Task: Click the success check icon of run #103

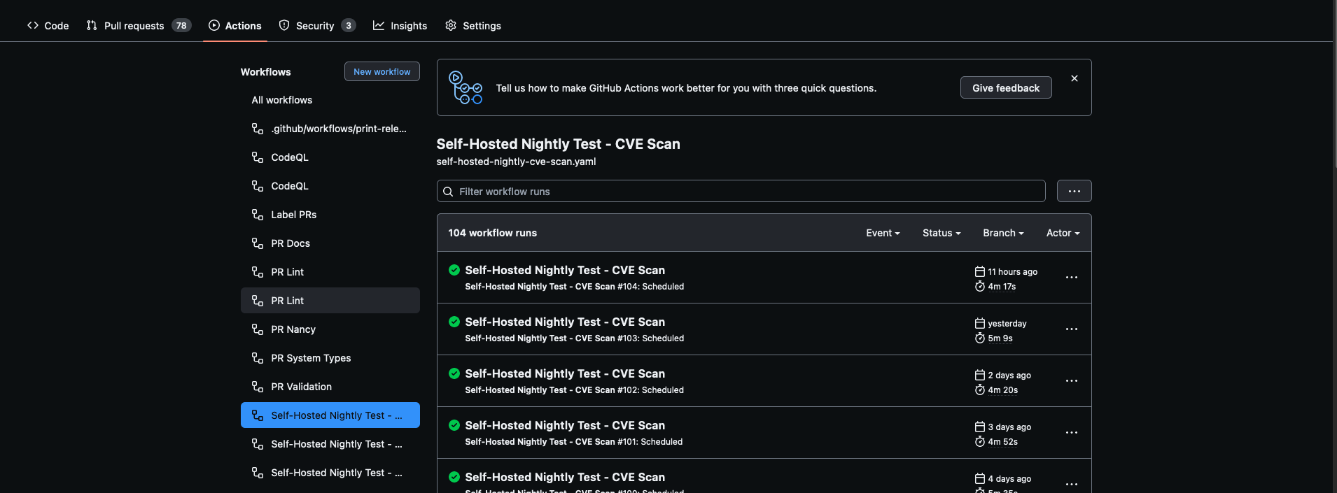Action: pos(454,322)
